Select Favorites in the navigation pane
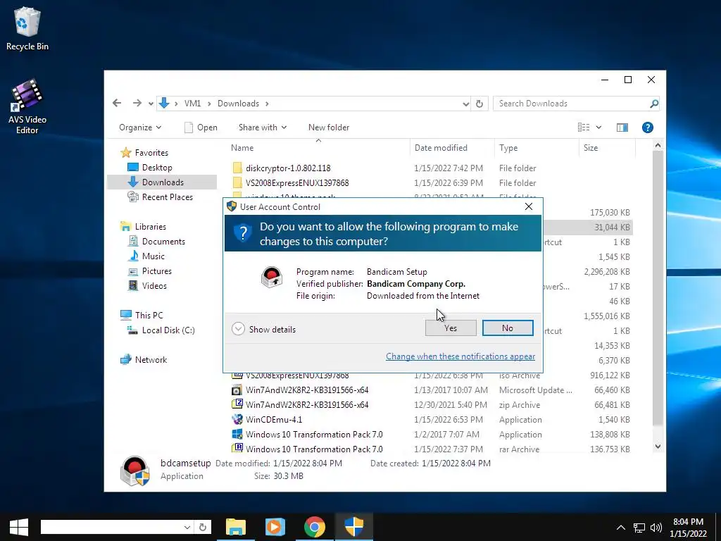 click(144, 153)
